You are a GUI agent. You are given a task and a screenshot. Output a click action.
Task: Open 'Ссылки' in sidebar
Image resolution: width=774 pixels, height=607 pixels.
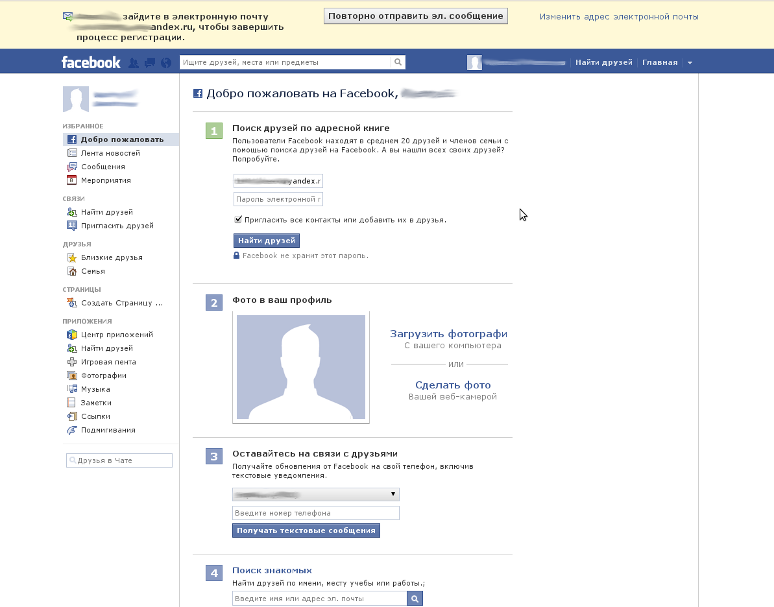pos(96,416)
